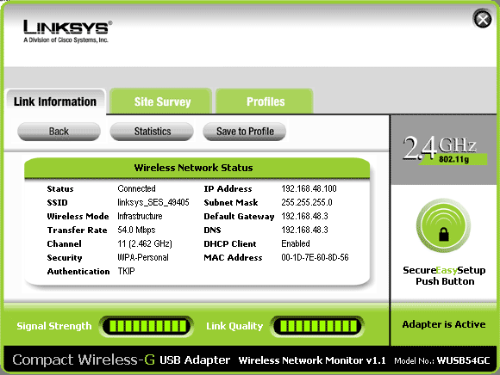
Task: Click A Division of Cisco Systems text
Action: [x=66, y=40]
